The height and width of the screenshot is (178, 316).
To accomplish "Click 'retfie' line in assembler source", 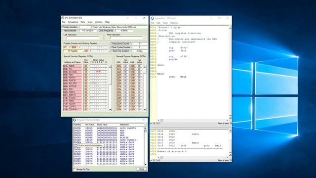I will [x=173, y=59].
